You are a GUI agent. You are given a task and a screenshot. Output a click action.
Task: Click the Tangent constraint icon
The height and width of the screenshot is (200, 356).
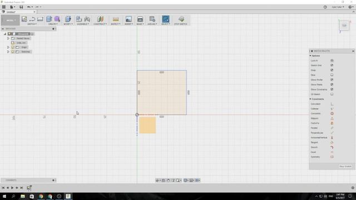pyautogui.click(x=332, y=143)
